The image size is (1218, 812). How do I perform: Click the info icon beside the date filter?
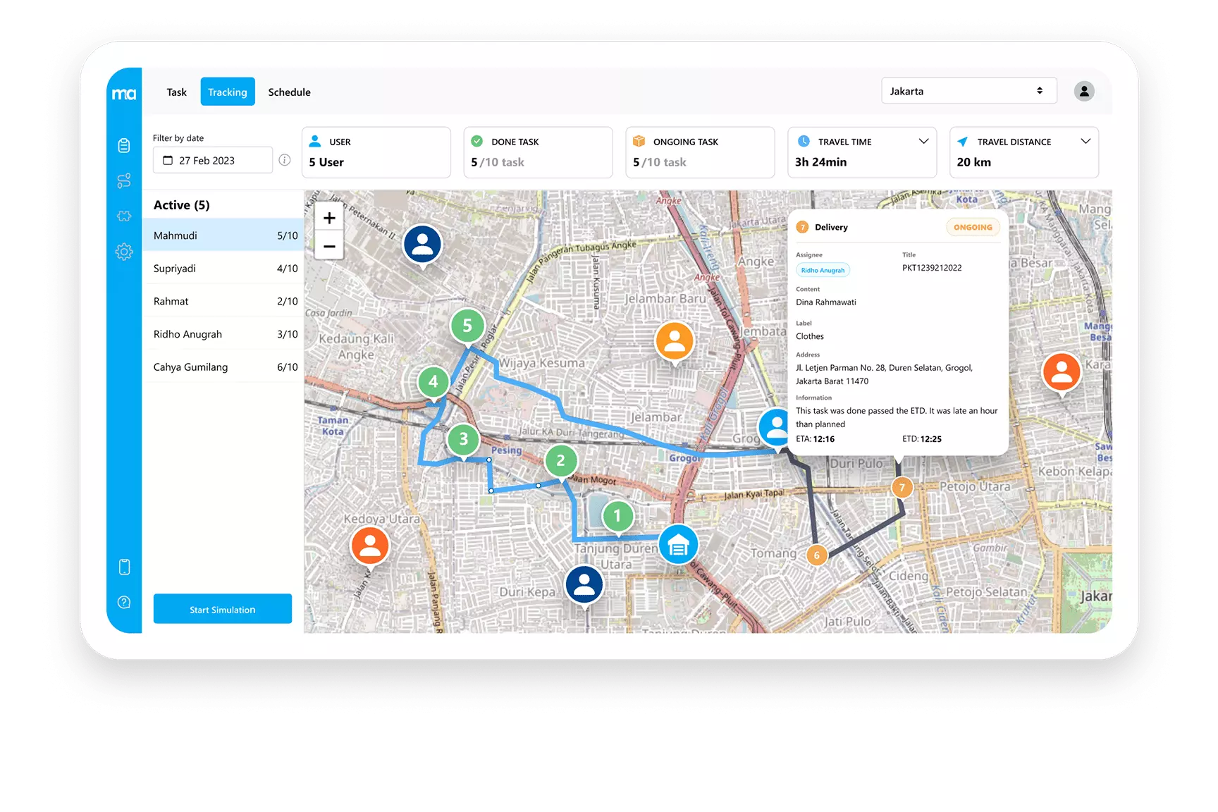tap(285, 160)
